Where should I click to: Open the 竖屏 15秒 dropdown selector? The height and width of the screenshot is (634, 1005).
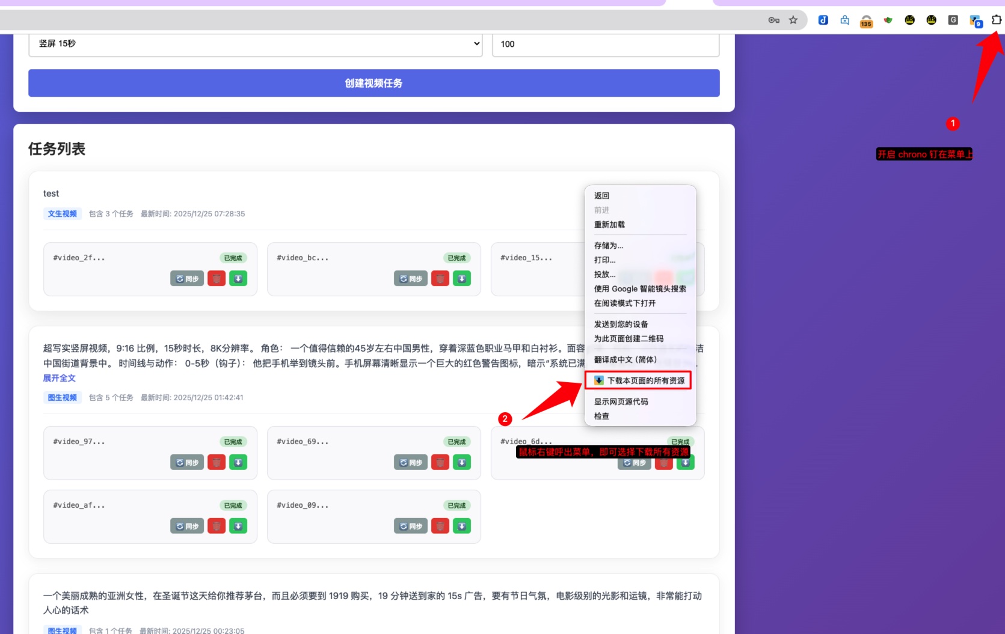[256, 44]
